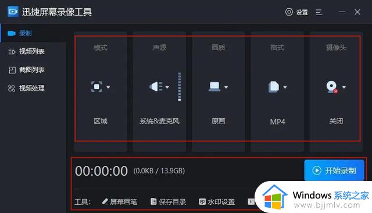Click the file format icon
This screenshot has width=372, height=213.
(x=274, y=87)
